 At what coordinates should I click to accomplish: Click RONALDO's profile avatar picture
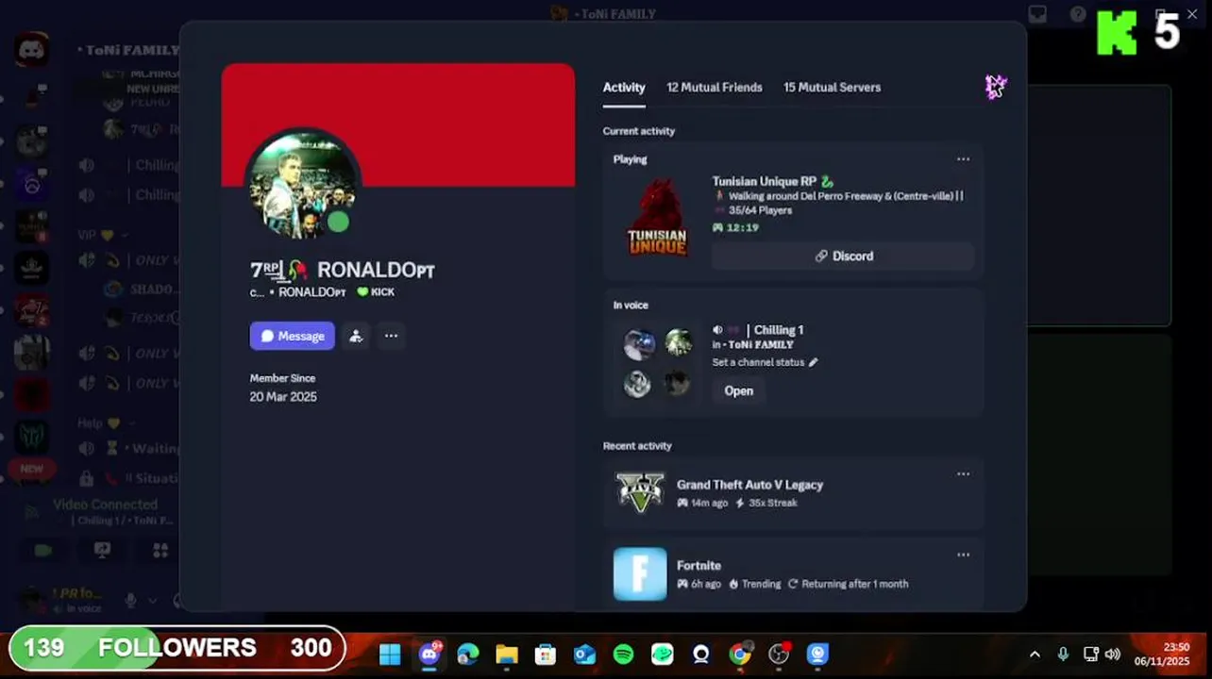(x=303, y=186)
